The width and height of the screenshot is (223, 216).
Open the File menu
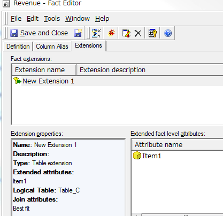click(16, 19)
